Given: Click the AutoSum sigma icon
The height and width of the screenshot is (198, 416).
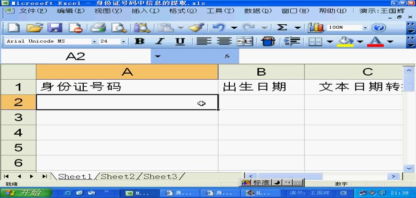Looking at the screenshot, I should [x=282, y=28].
